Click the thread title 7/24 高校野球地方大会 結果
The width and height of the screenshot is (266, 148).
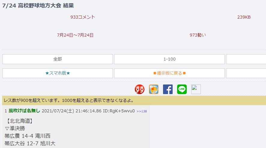pyautogui.click(x=38, y=6)
